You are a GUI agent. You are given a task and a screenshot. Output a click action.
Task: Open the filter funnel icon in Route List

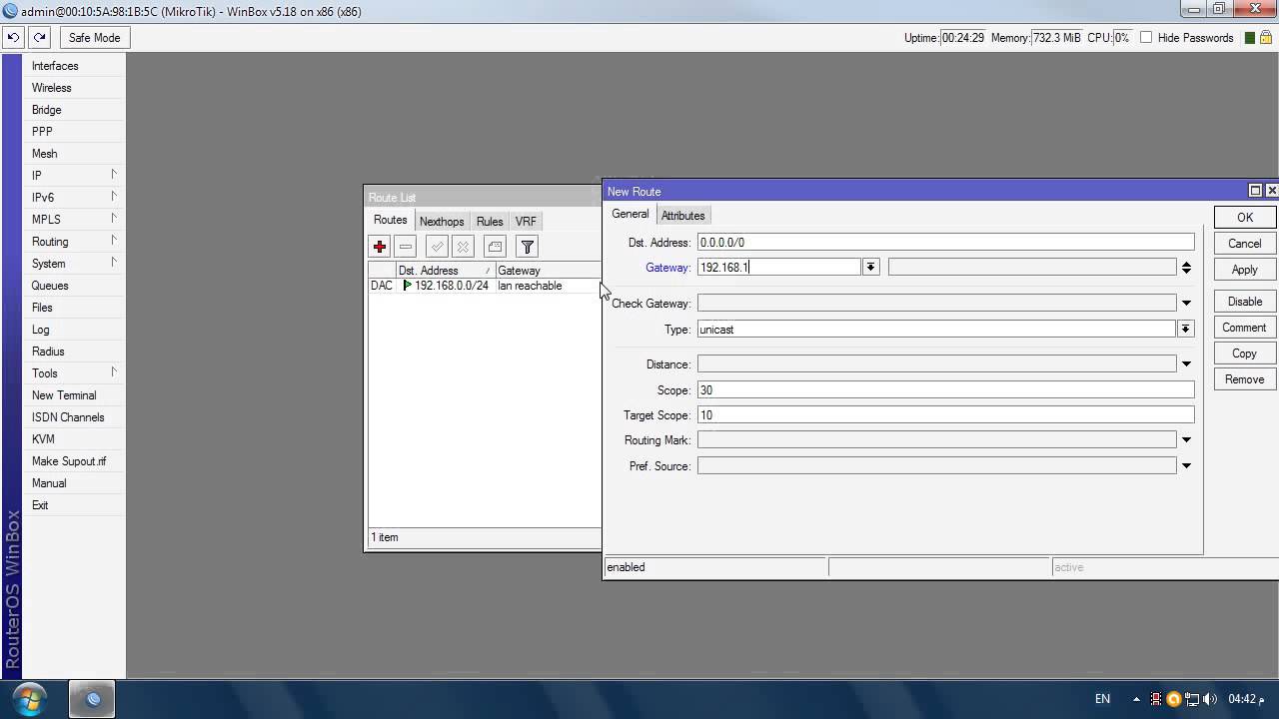[527, 247]
